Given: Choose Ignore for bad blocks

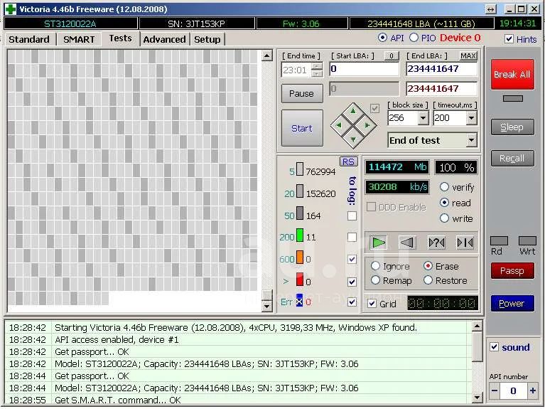Looking at the screenshot, I should (375, 266).
